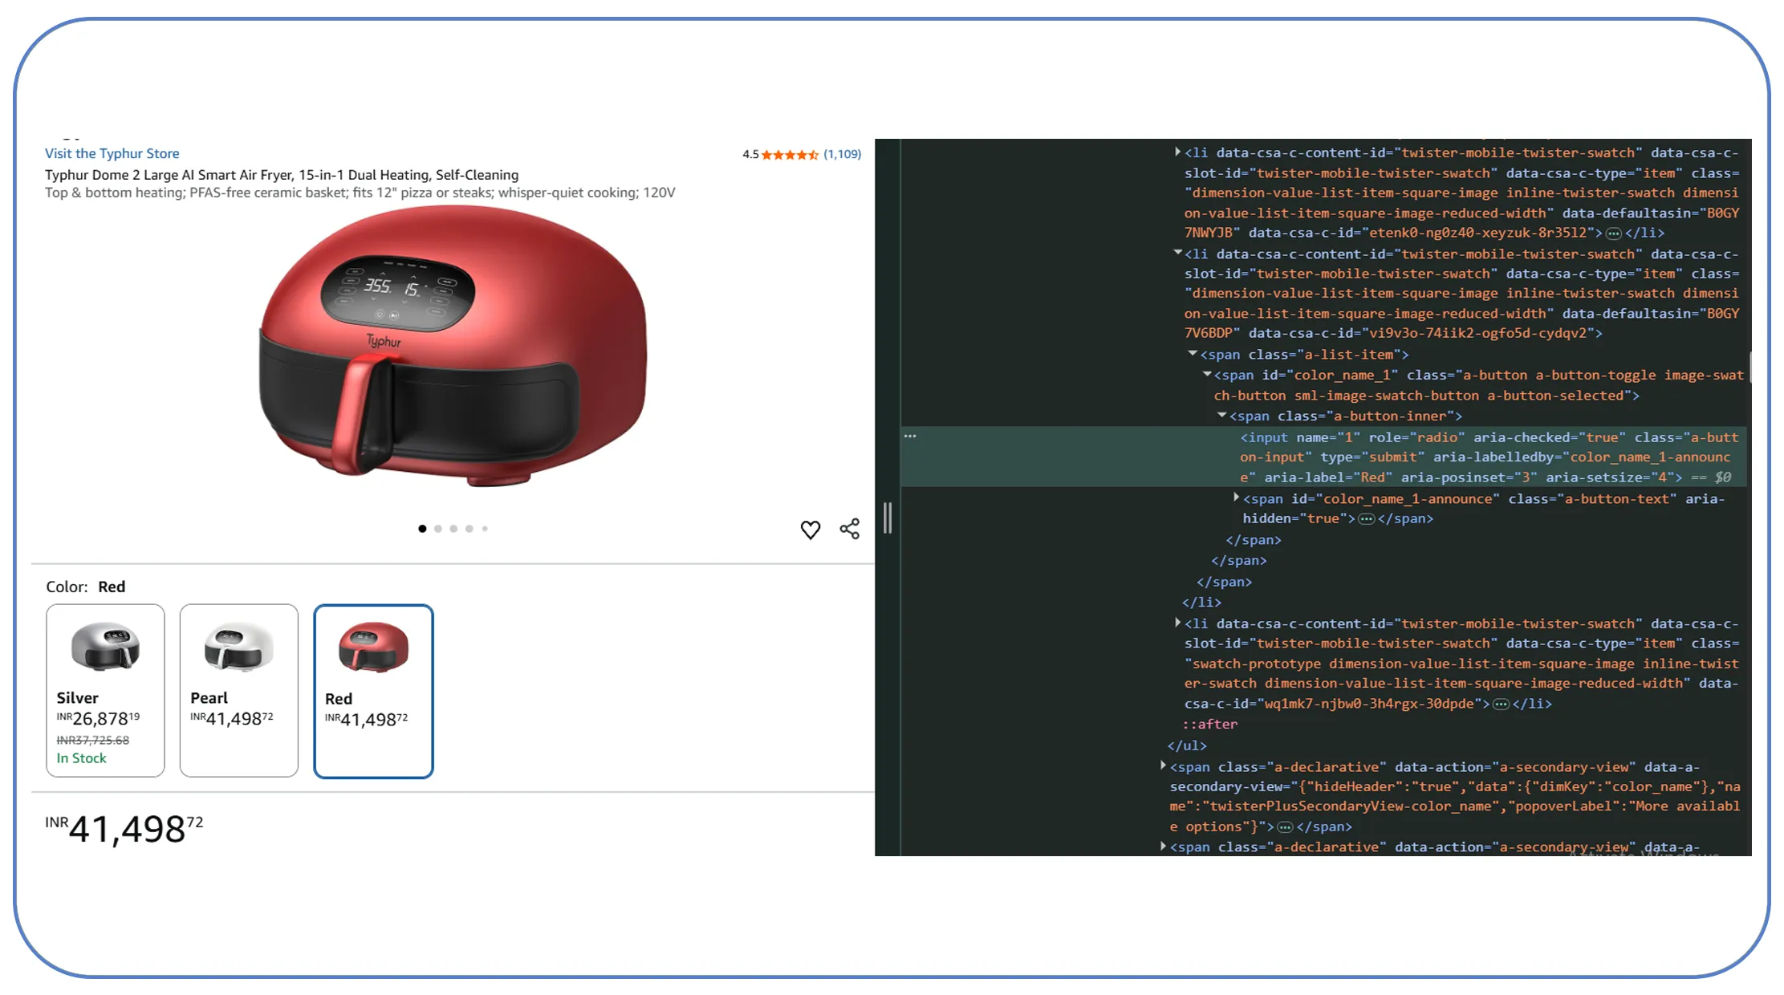Choose the Red color swatch
The width and height of the screenshot is (1784, 995).
[x=374, y=692]
